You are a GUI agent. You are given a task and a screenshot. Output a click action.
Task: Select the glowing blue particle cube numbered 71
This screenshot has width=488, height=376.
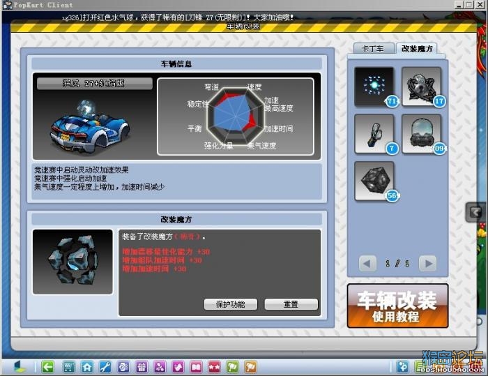coord(374,87)
